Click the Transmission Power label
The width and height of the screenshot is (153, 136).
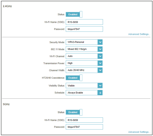pos(54,63)
